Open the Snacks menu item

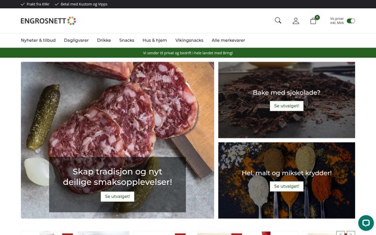click(126, 40)
